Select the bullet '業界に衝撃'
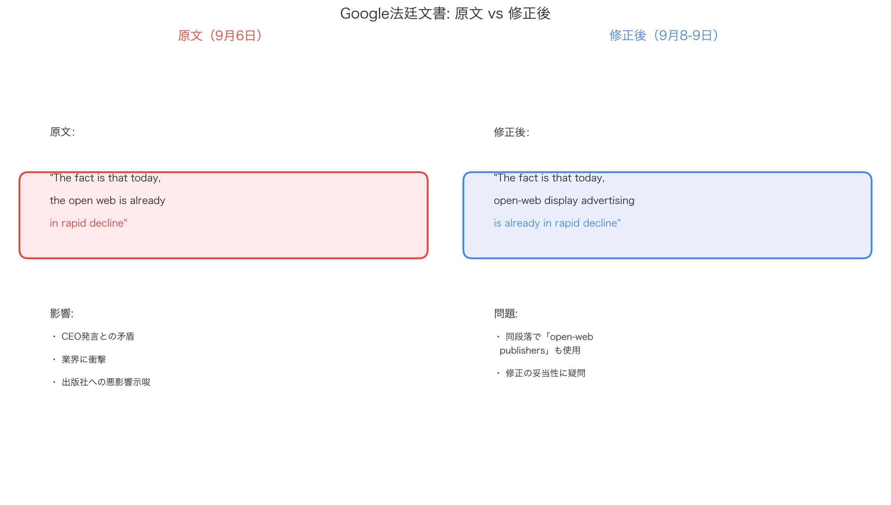The image size is (891, 505). click(84, 359)
